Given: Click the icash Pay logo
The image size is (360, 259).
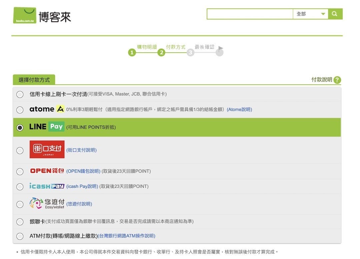Looking at the screenshot, I should click(47, 186).
